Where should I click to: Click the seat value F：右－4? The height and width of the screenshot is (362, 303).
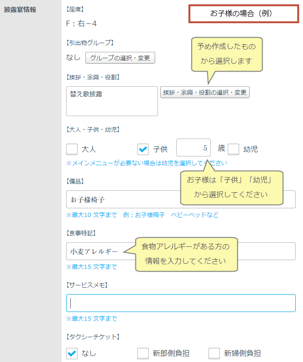pyautogui.click(x=82, y=23)
